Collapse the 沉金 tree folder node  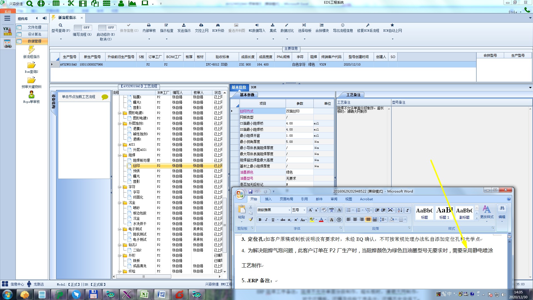tap(119, 203)
